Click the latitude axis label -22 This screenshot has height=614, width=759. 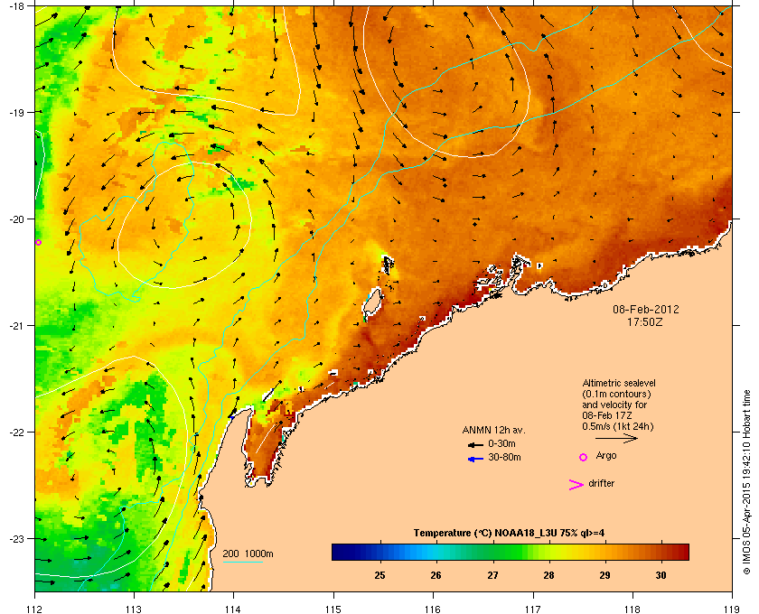(16, 433)
